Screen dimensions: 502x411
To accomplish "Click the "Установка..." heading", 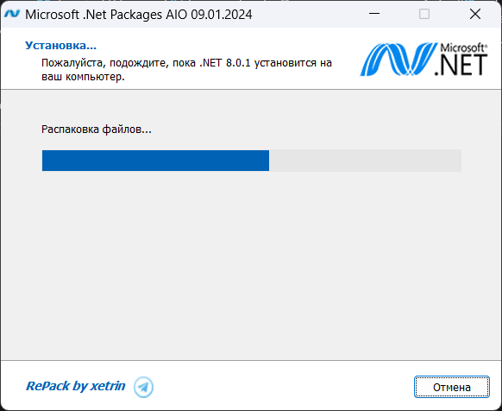I will [61, 46].
